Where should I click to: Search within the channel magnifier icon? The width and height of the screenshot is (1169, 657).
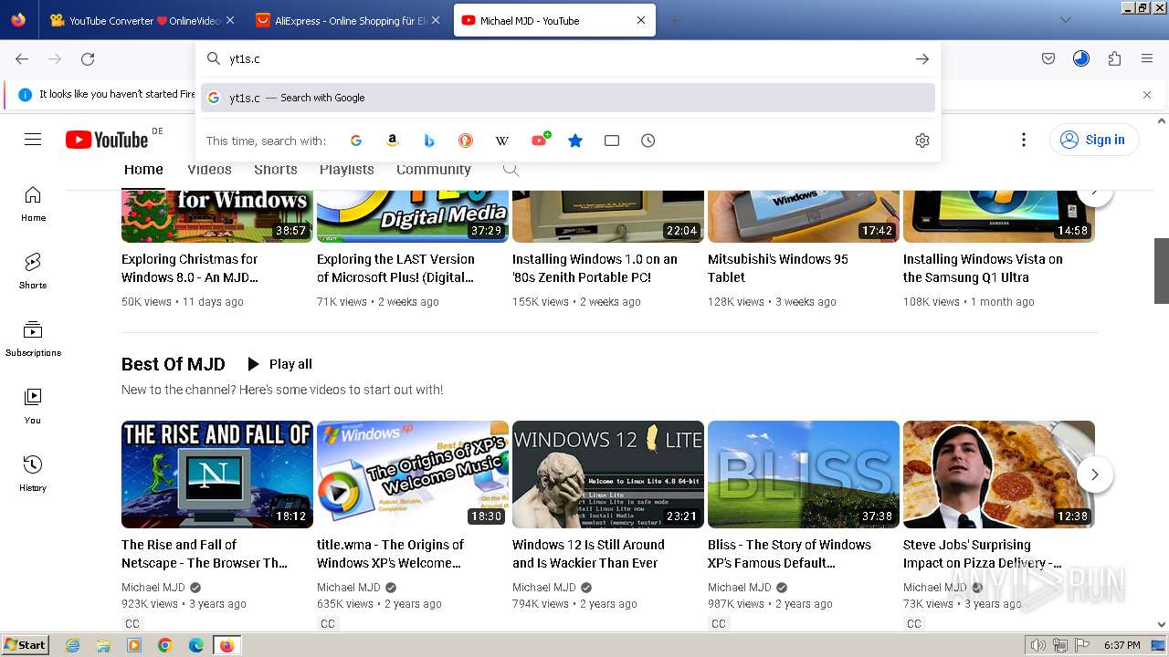click(x=511, y=170)
